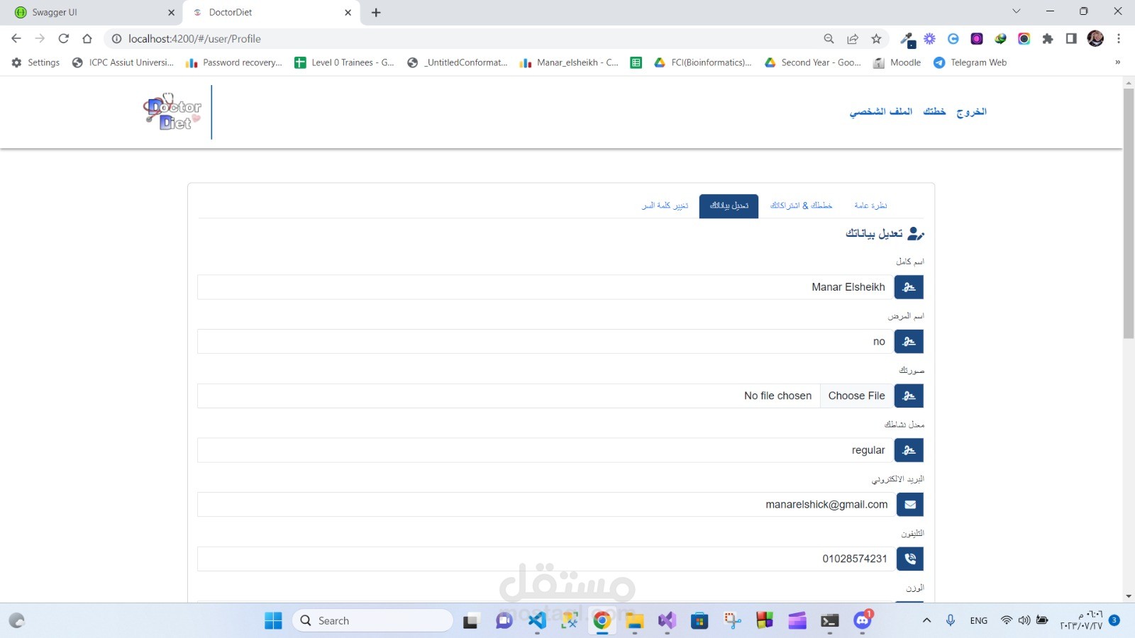Viewport: 1135px width, 638px height.
Task: Click the taskbar Search box
Action: pos(372,621)
